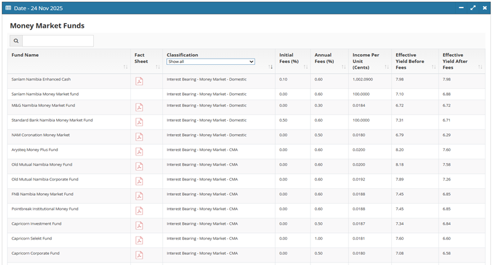The width and height of the screenshot is (492, 265).
Task: Open M&G Namibia Money Market Fund PDF
Action: tap(139, 107)
